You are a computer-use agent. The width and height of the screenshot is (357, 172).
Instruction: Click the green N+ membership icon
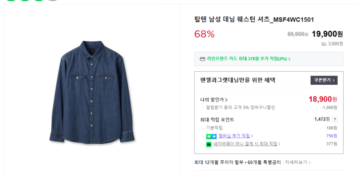[x=211, y=136]
